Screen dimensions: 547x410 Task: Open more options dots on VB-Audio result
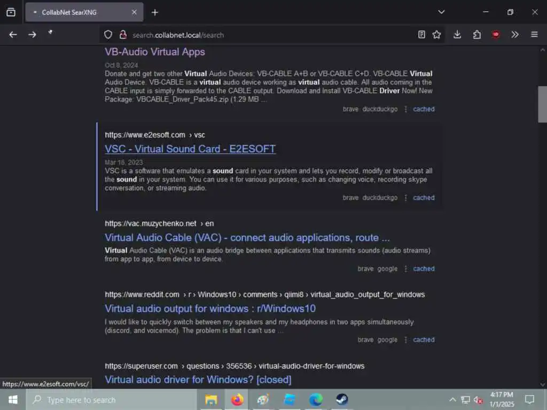click(405, 109)
